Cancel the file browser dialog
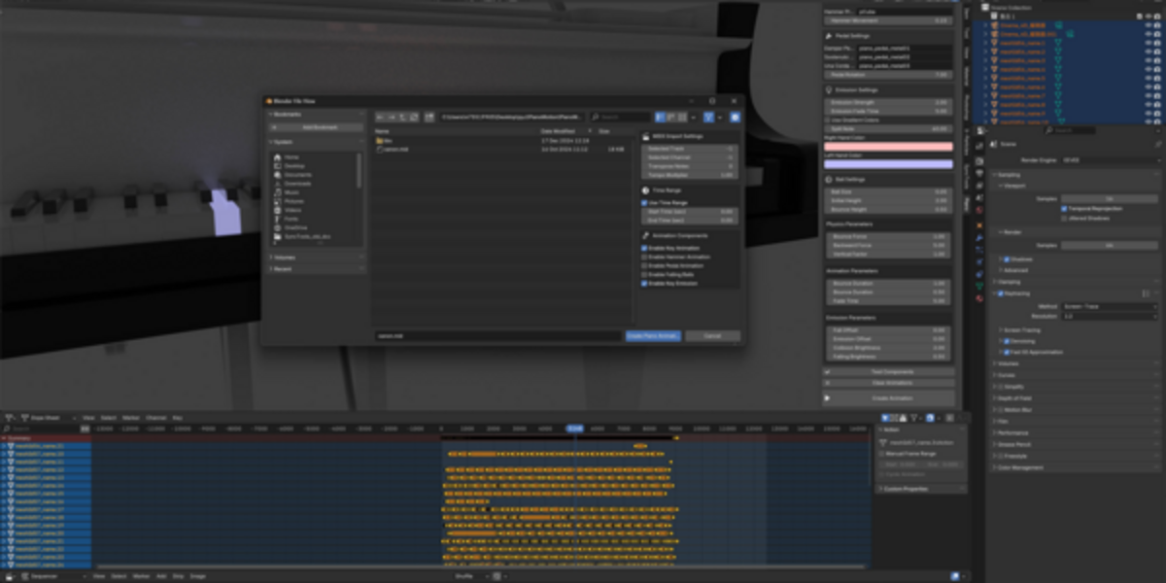This screenshot has width=1166, height=583. [x=712, y=335]
